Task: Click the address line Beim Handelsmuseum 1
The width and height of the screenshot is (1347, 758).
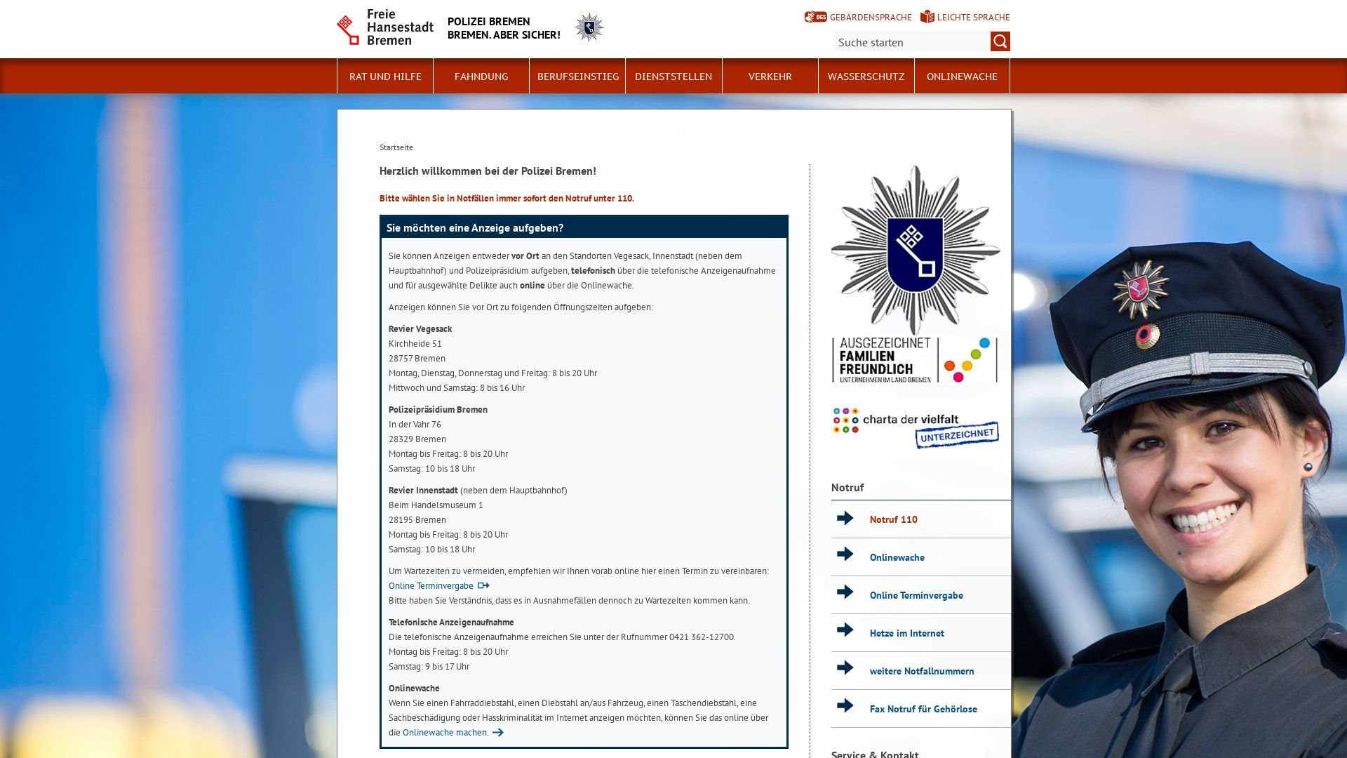Action: pos(436,505)
